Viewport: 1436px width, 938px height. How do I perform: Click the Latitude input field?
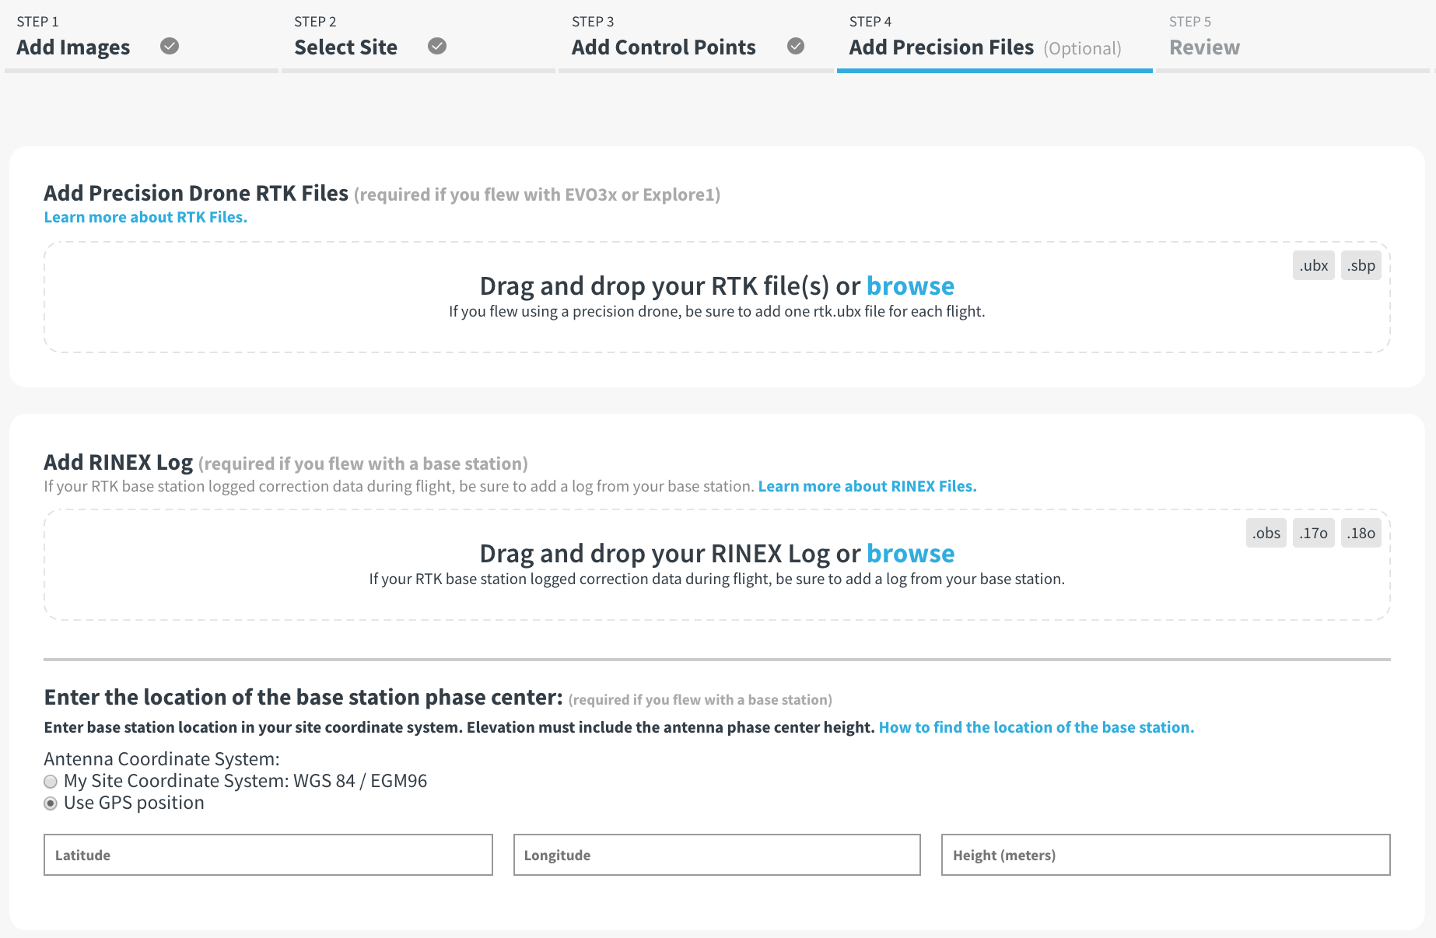(x=268, y=855)
